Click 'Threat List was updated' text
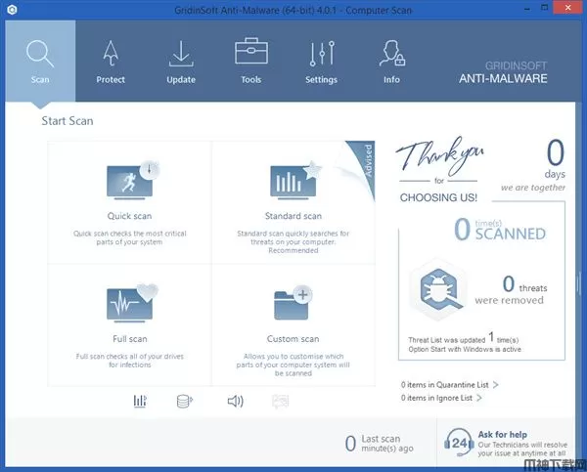 (447, 340)
